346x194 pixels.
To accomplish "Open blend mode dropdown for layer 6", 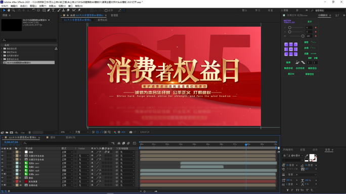I will (67, 170).
